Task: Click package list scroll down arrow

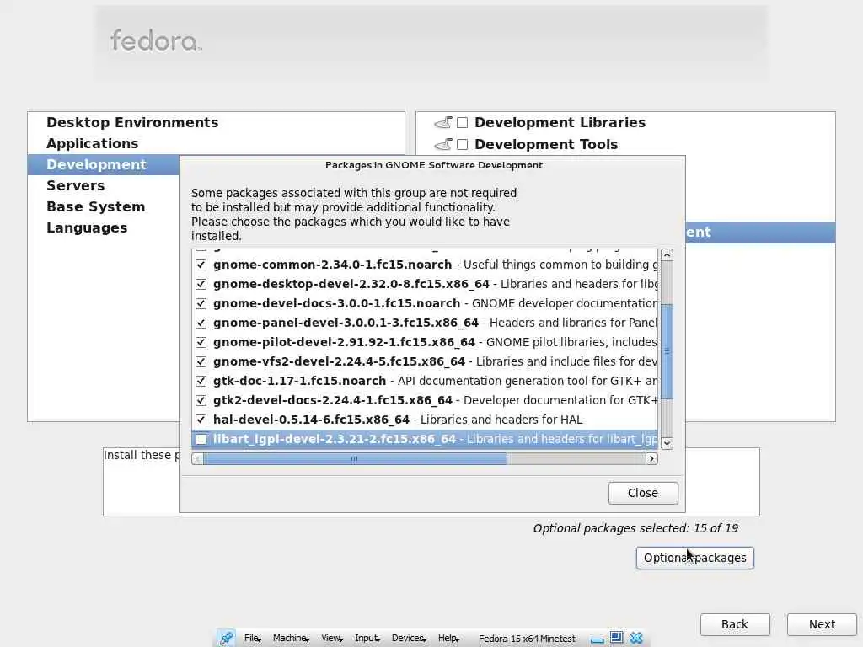Action: [667, 443]
